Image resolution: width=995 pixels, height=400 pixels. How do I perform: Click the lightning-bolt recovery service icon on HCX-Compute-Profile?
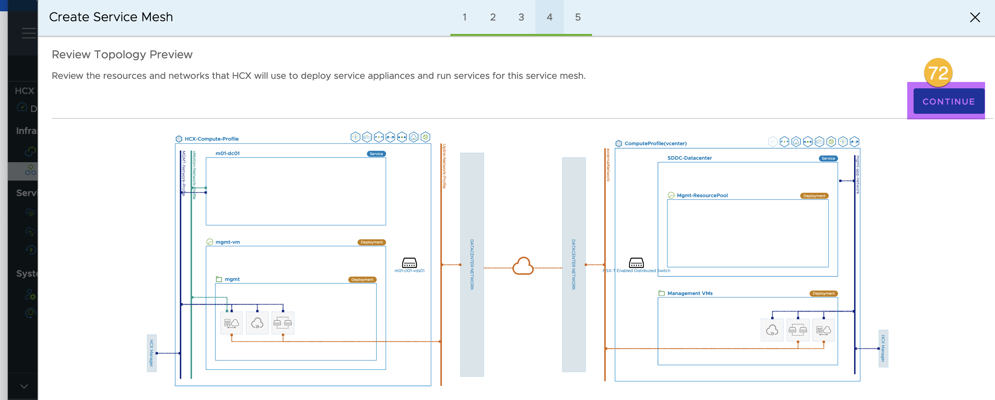click(x=356, y=137)
